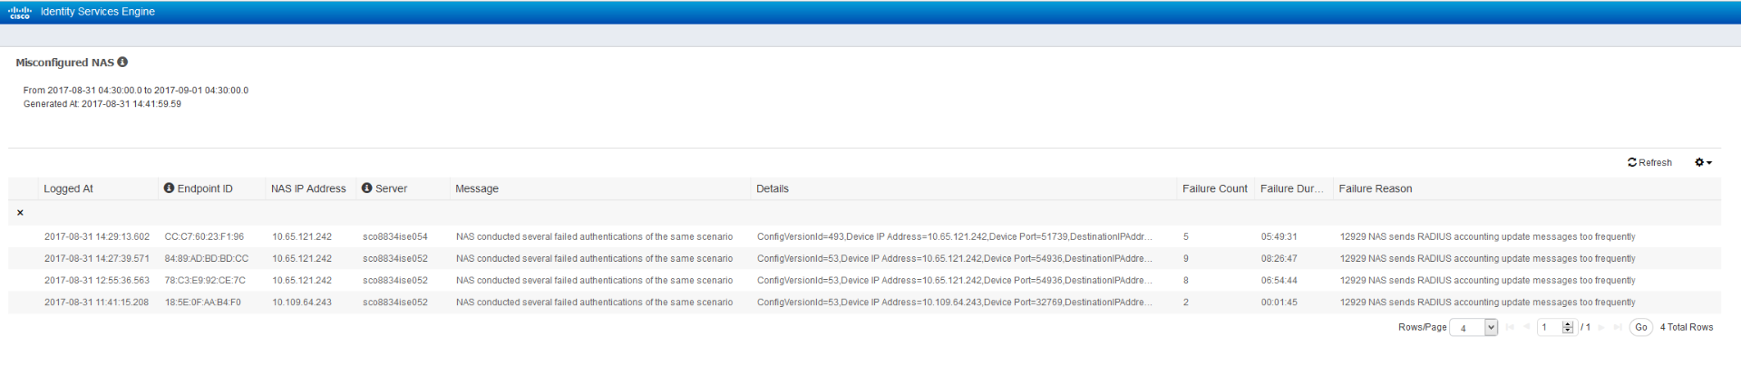Sort by Failure Count column header
This screenshot has width=1741, height=365.
point(1214,188)
